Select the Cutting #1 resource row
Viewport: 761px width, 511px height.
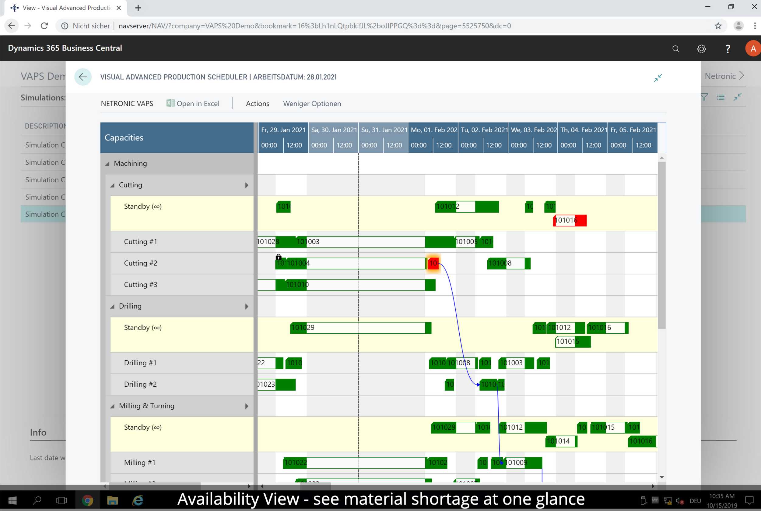182,242
